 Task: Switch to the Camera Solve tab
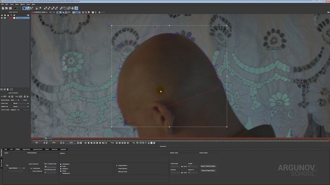[38, 150]
